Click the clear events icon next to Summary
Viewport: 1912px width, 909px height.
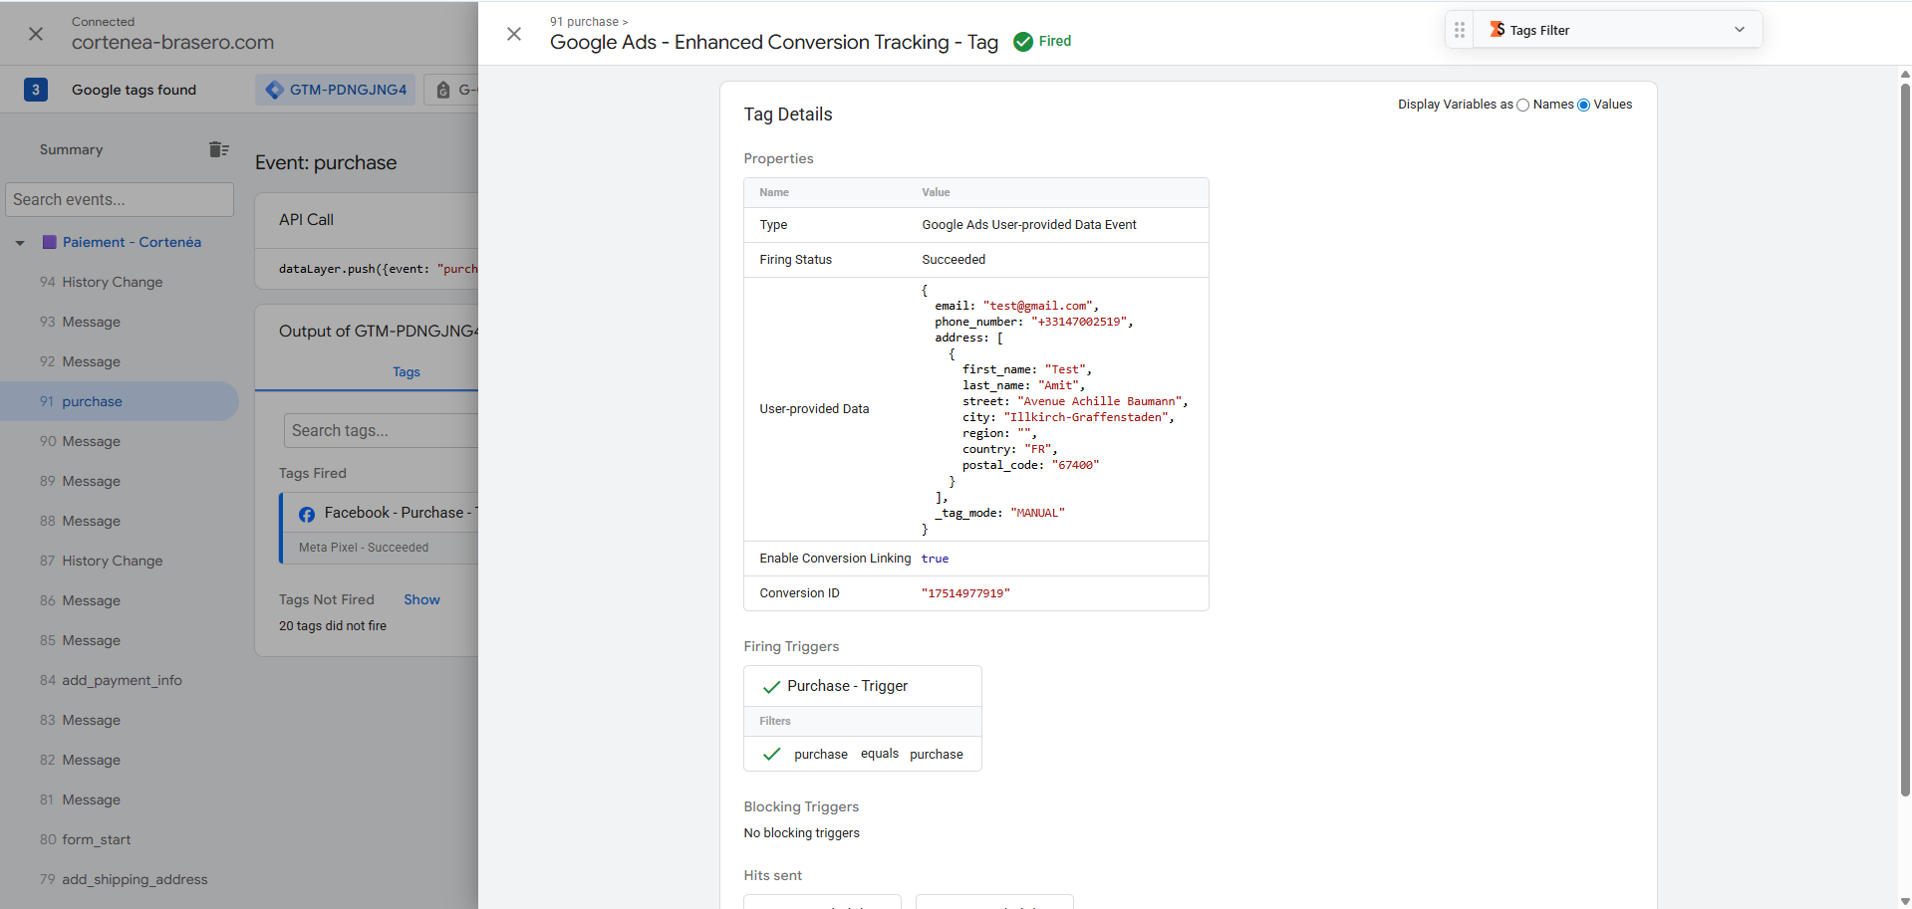click(219, 149)
